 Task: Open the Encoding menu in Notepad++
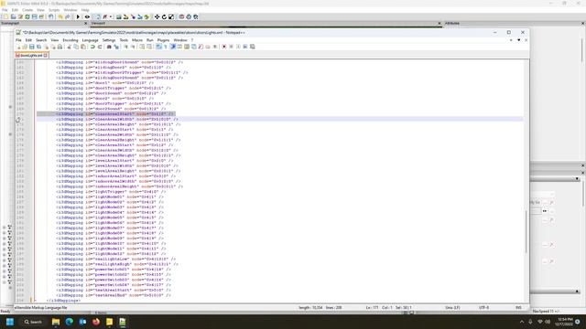coord(71,40)
